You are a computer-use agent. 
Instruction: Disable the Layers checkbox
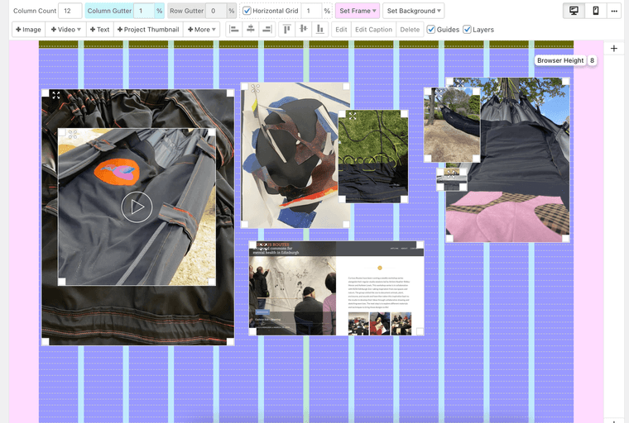[x=468, y=30]
